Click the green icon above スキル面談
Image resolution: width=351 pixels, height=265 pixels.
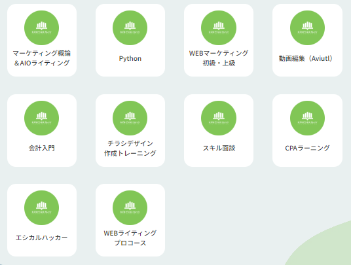(219, 118)
